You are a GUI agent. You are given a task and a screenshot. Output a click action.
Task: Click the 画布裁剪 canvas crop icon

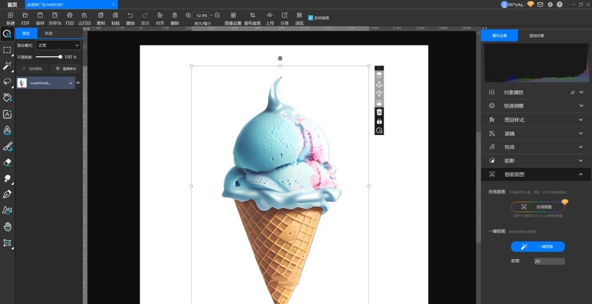[253, 15]
